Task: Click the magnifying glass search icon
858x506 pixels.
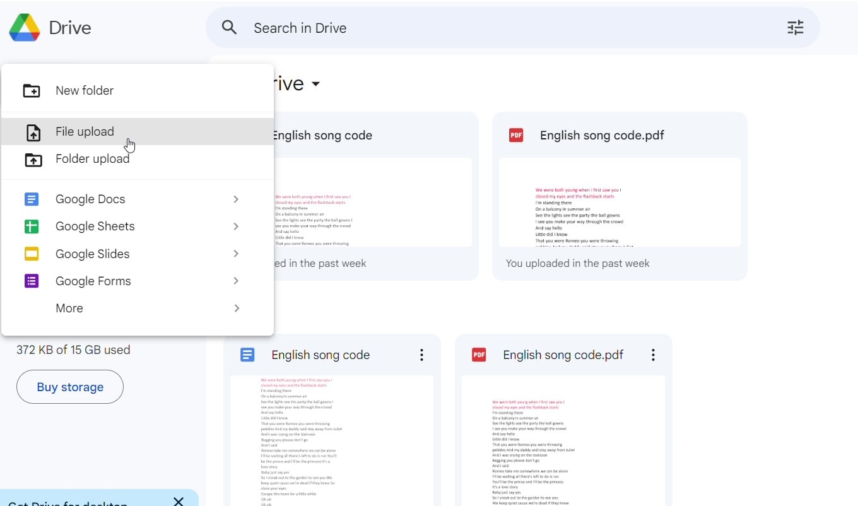Action: tap(229, 28)
